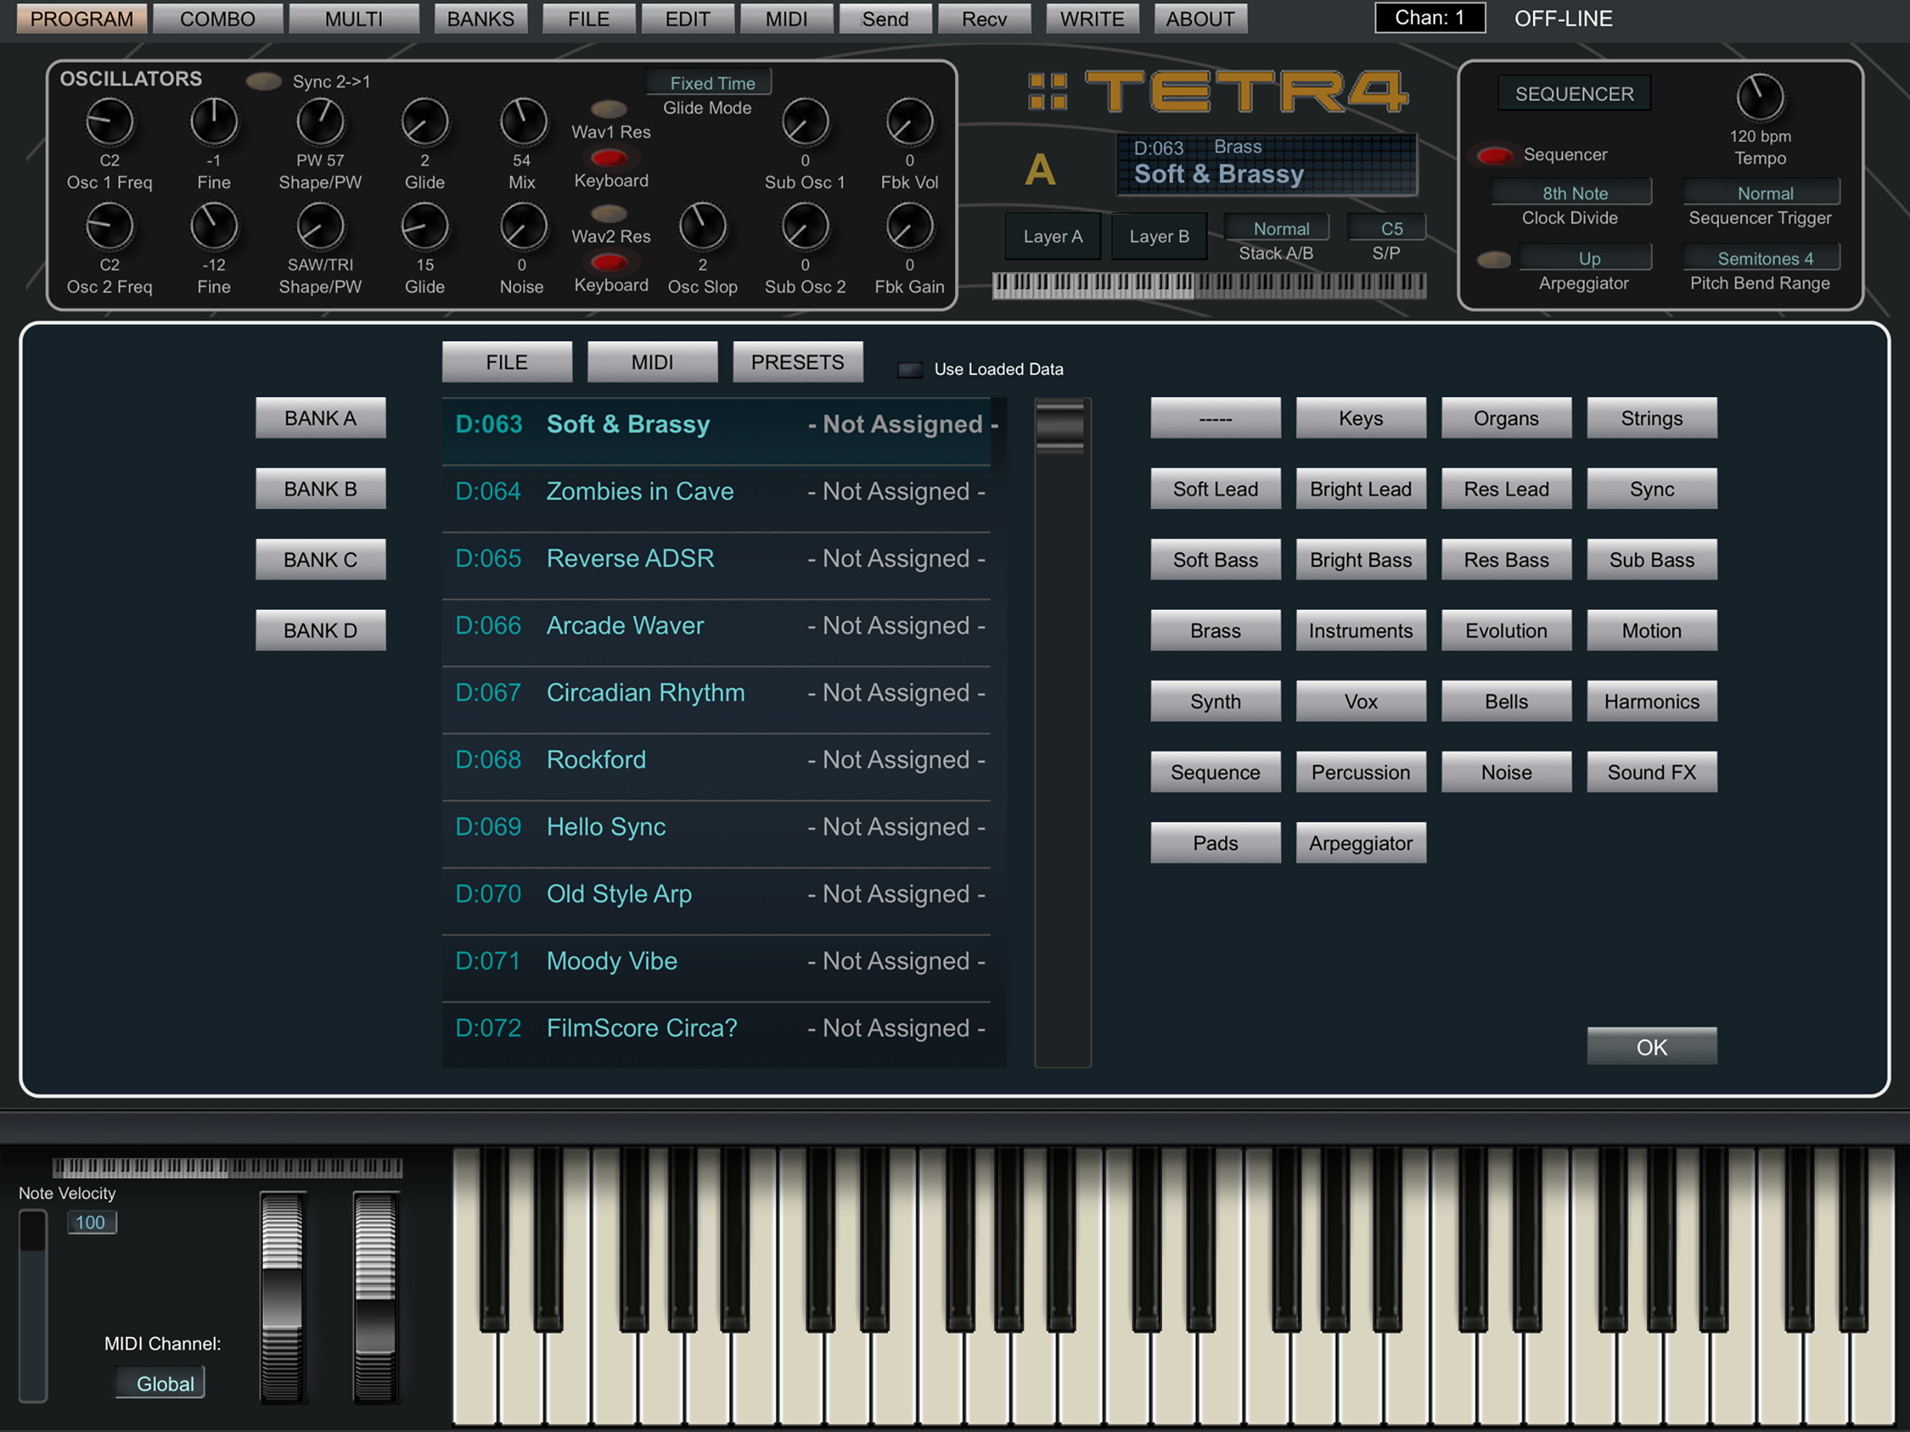
Task: Select BANK D
Action: tap(320, 631)
